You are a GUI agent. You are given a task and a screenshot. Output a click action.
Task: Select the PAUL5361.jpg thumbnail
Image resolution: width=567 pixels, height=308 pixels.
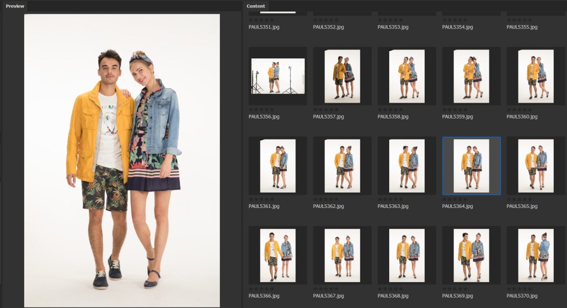[278, 165]
